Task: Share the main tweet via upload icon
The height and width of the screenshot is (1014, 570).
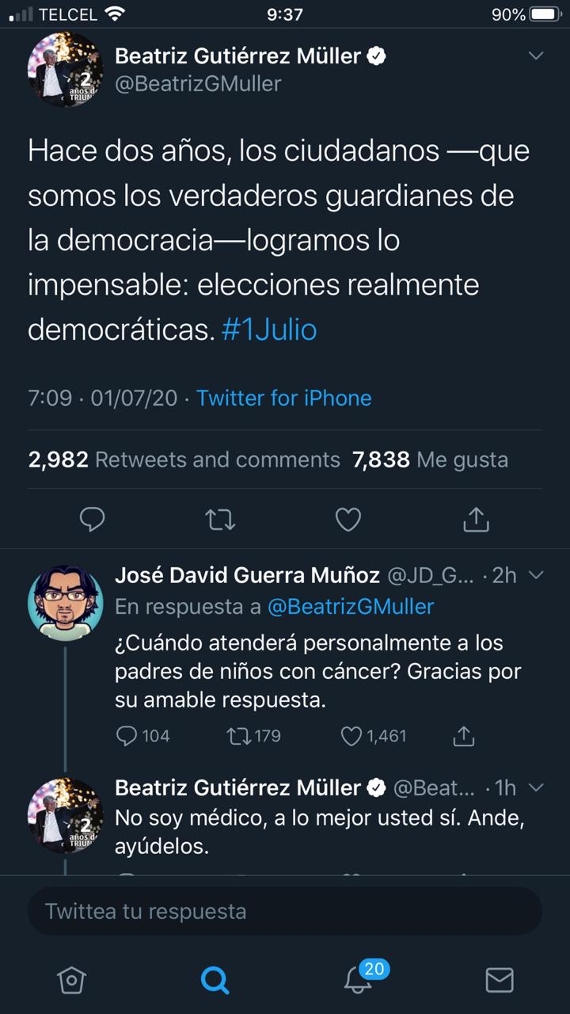Action: pos(475,520)
